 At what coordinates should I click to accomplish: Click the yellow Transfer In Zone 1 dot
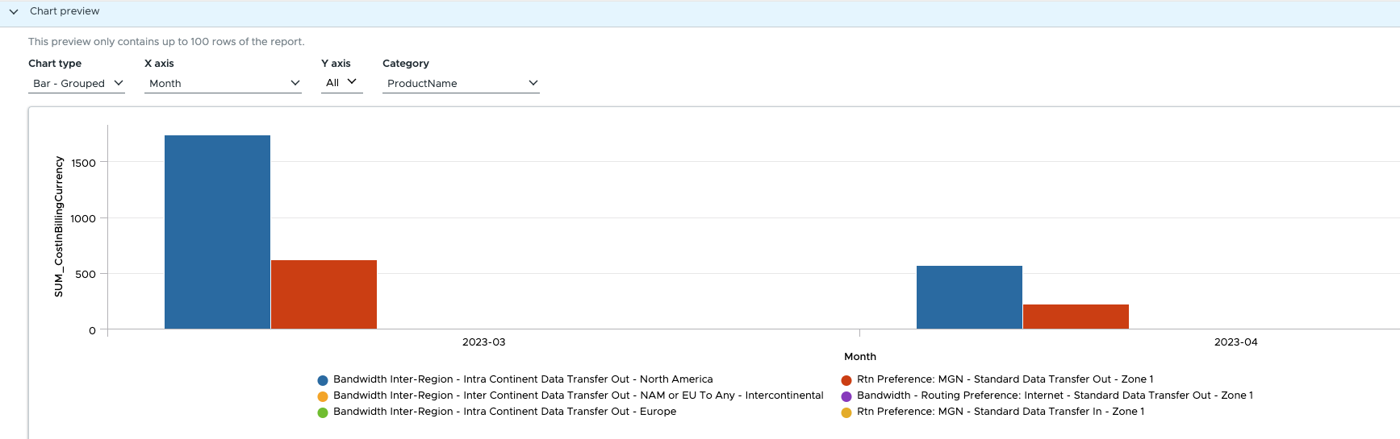point(846,412)
